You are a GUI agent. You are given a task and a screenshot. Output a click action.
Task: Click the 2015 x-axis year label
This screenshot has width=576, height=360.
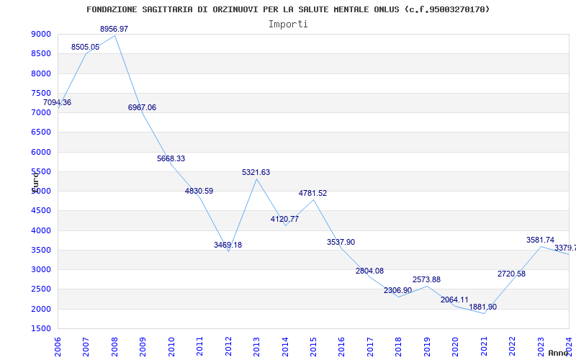[313, 346]
